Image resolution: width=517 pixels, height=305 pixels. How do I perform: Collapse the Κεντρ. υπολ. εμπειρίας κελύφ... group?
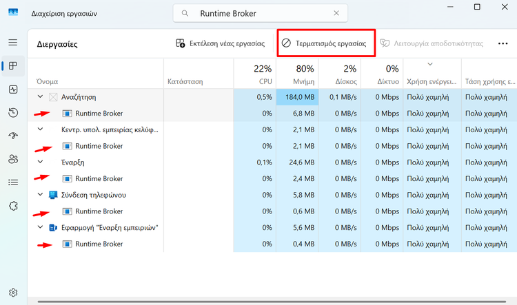(x=40, y=129)
